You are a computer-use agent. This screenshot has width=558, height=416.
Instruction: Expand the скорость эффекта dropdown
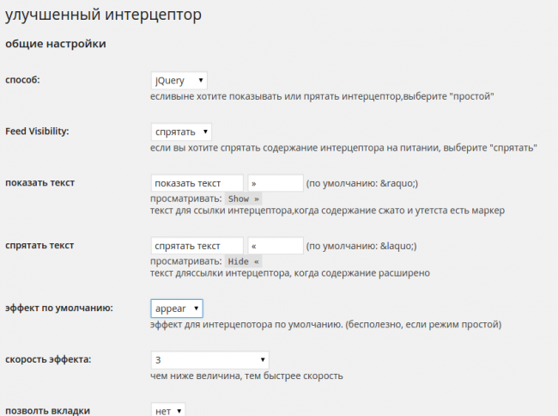click(209, 359)
